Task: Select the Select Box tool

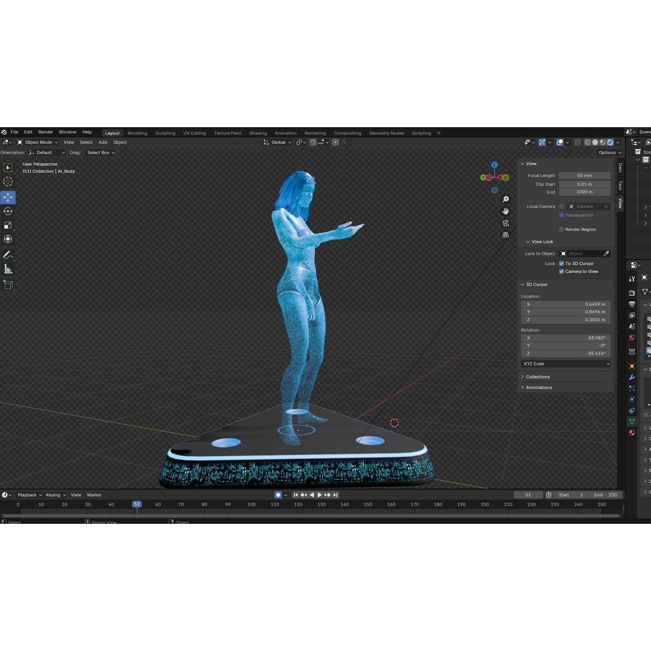Action: click(x=8, y=168)
